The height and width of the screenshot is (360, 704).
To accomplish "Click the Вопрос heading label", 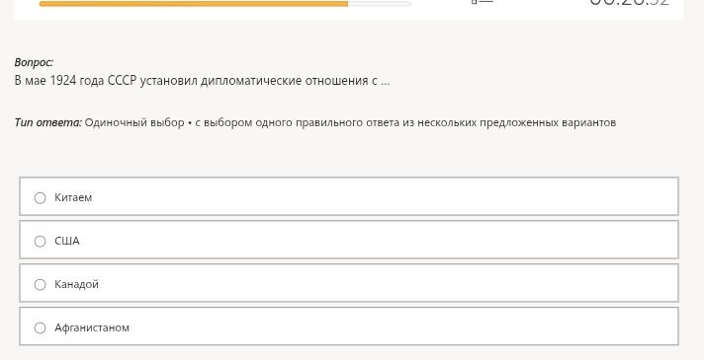I will pyautogui.click(x=34, y=62).
